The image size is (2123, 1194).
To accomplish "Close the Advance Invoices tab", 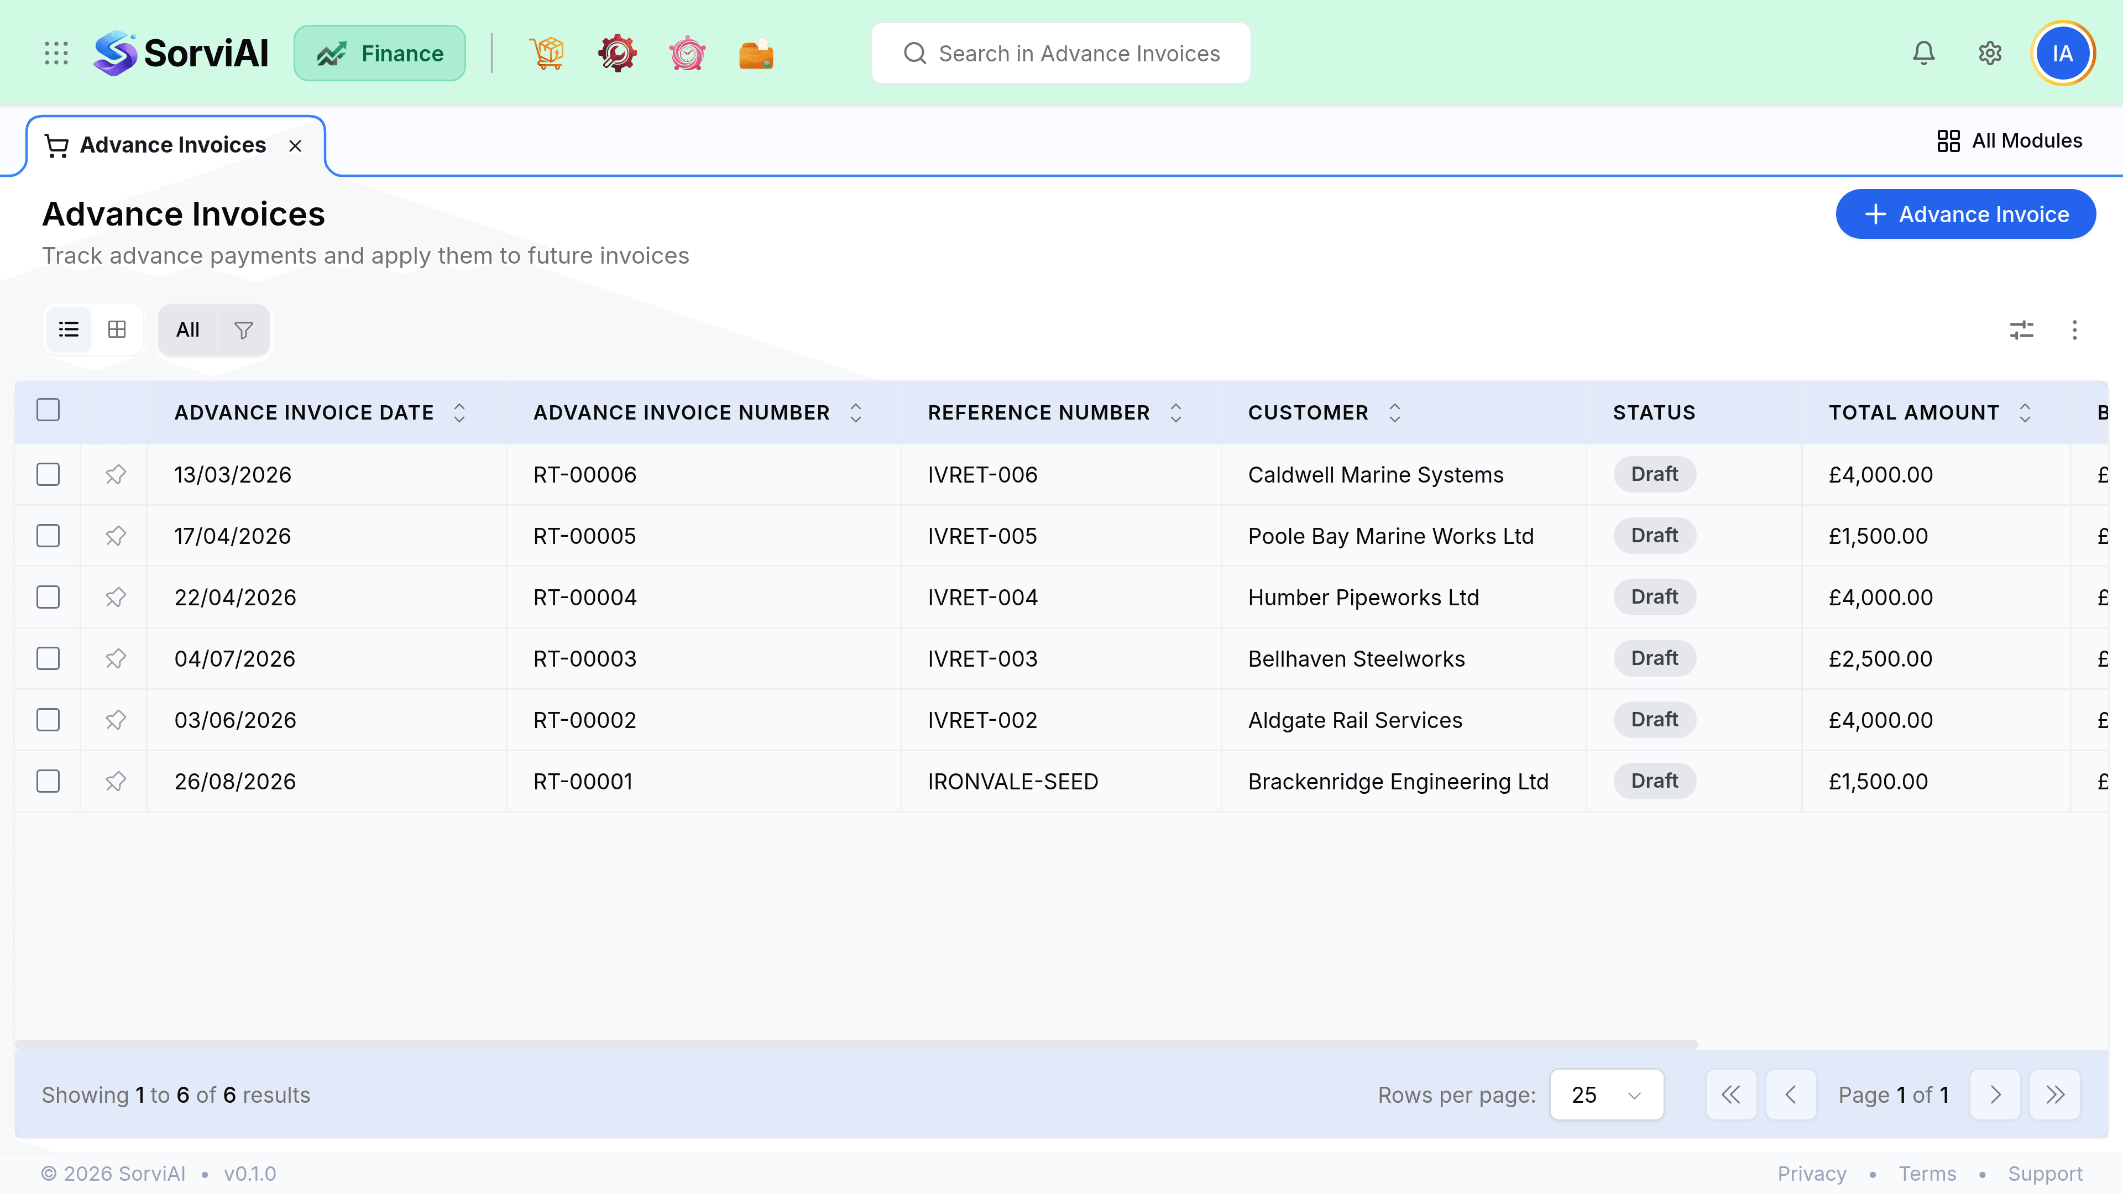I will click(295, 146).
